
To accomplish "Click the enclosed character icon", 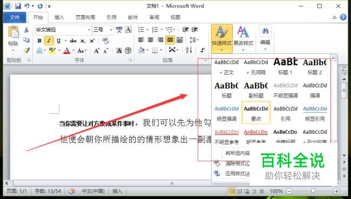I will tap(128, 51).
